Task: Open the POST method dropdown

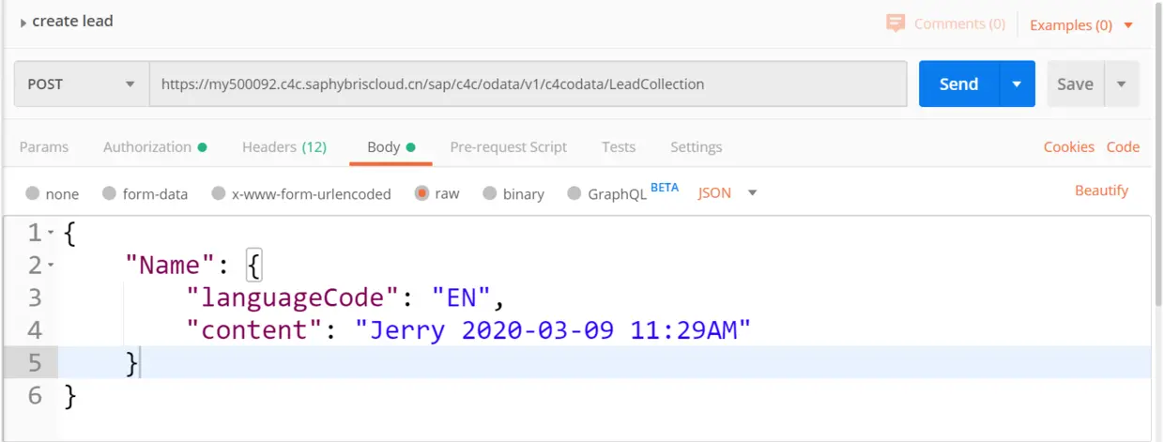Action: [82, 84]
